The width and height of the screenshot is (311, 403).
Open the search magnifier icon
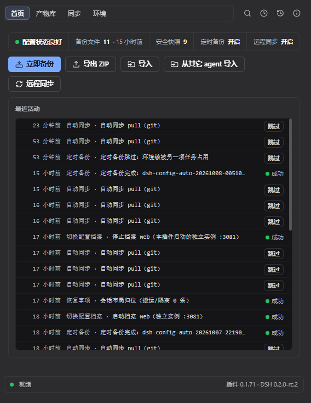click(x=247, y=13)
